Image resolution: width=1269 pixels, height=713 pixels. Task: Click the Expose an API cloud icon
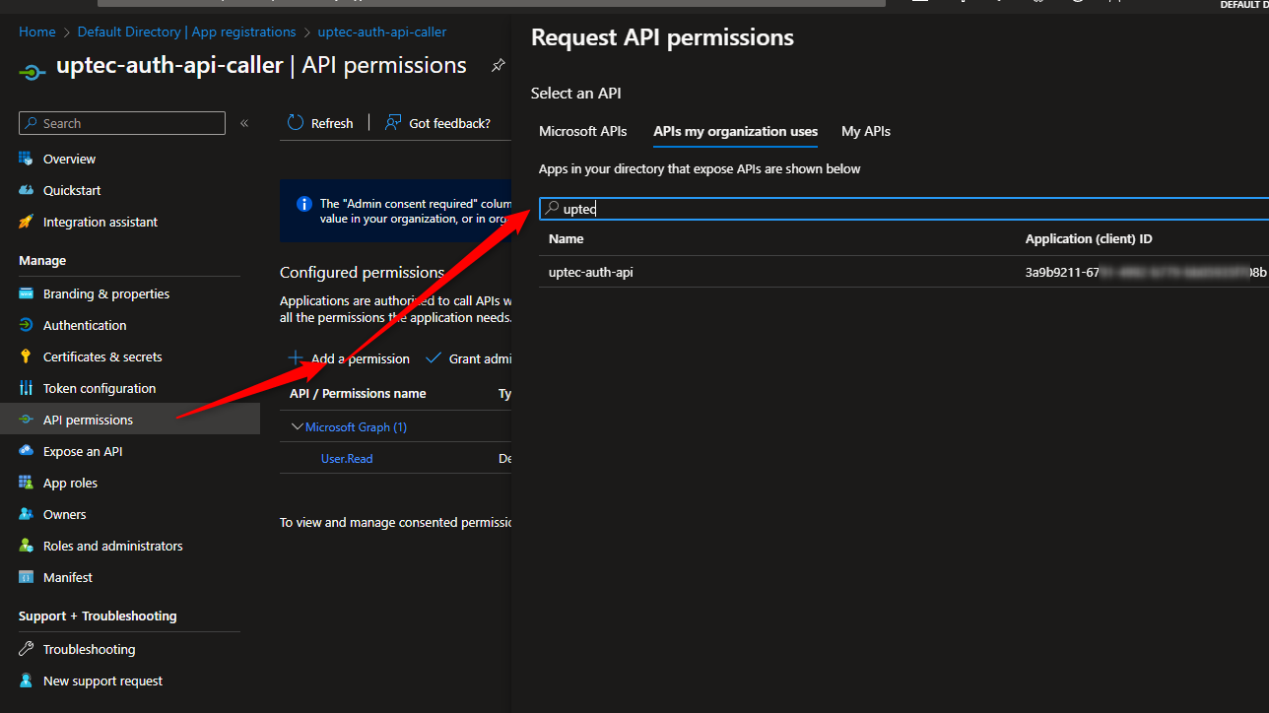click(x=27, y=451)
